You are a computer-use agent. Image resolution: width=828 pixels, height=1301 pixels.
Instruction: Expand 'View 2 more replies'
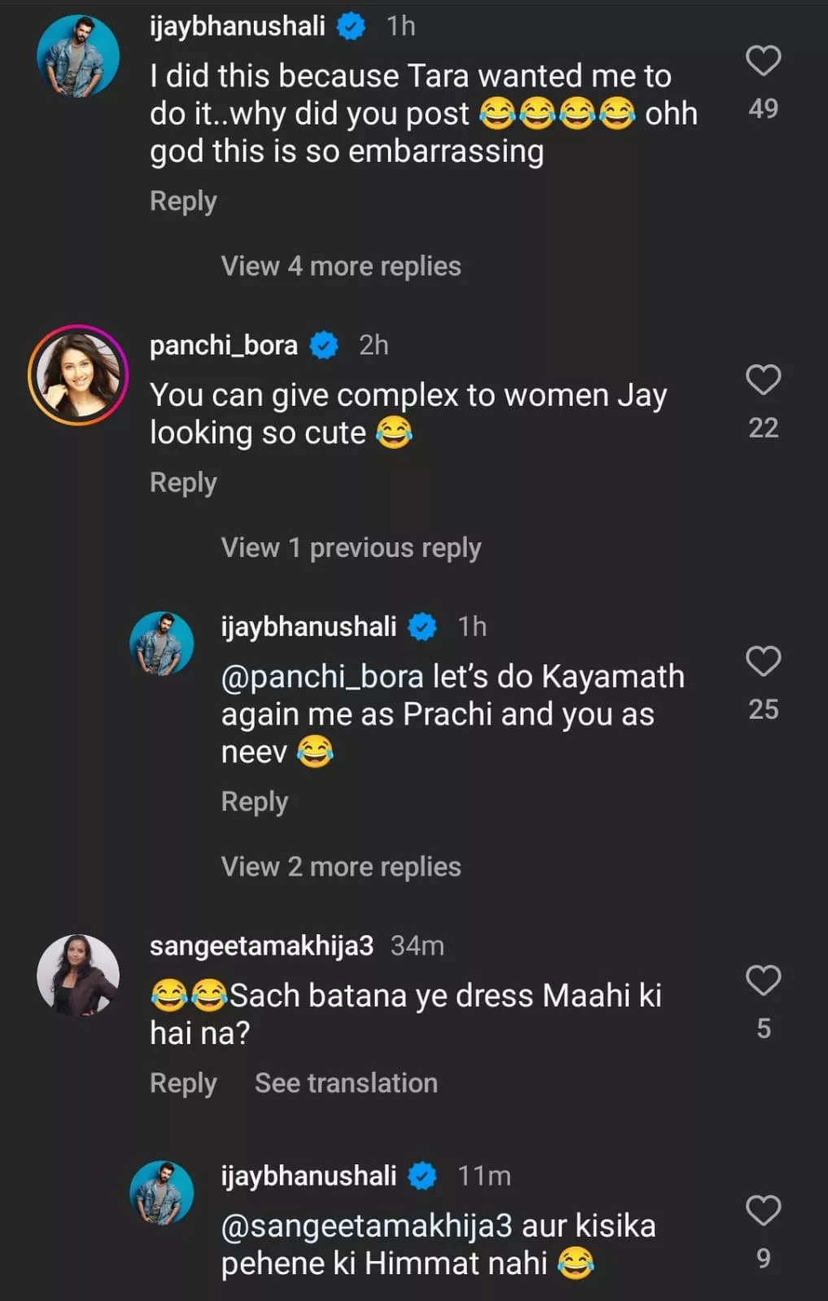[341, 867]
